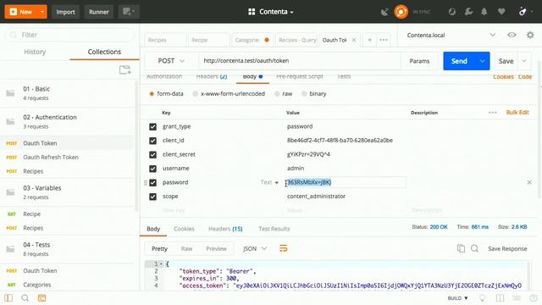Uncheck the client_secret row checkbox
542x305 pixels.
(x=152, y=154)
